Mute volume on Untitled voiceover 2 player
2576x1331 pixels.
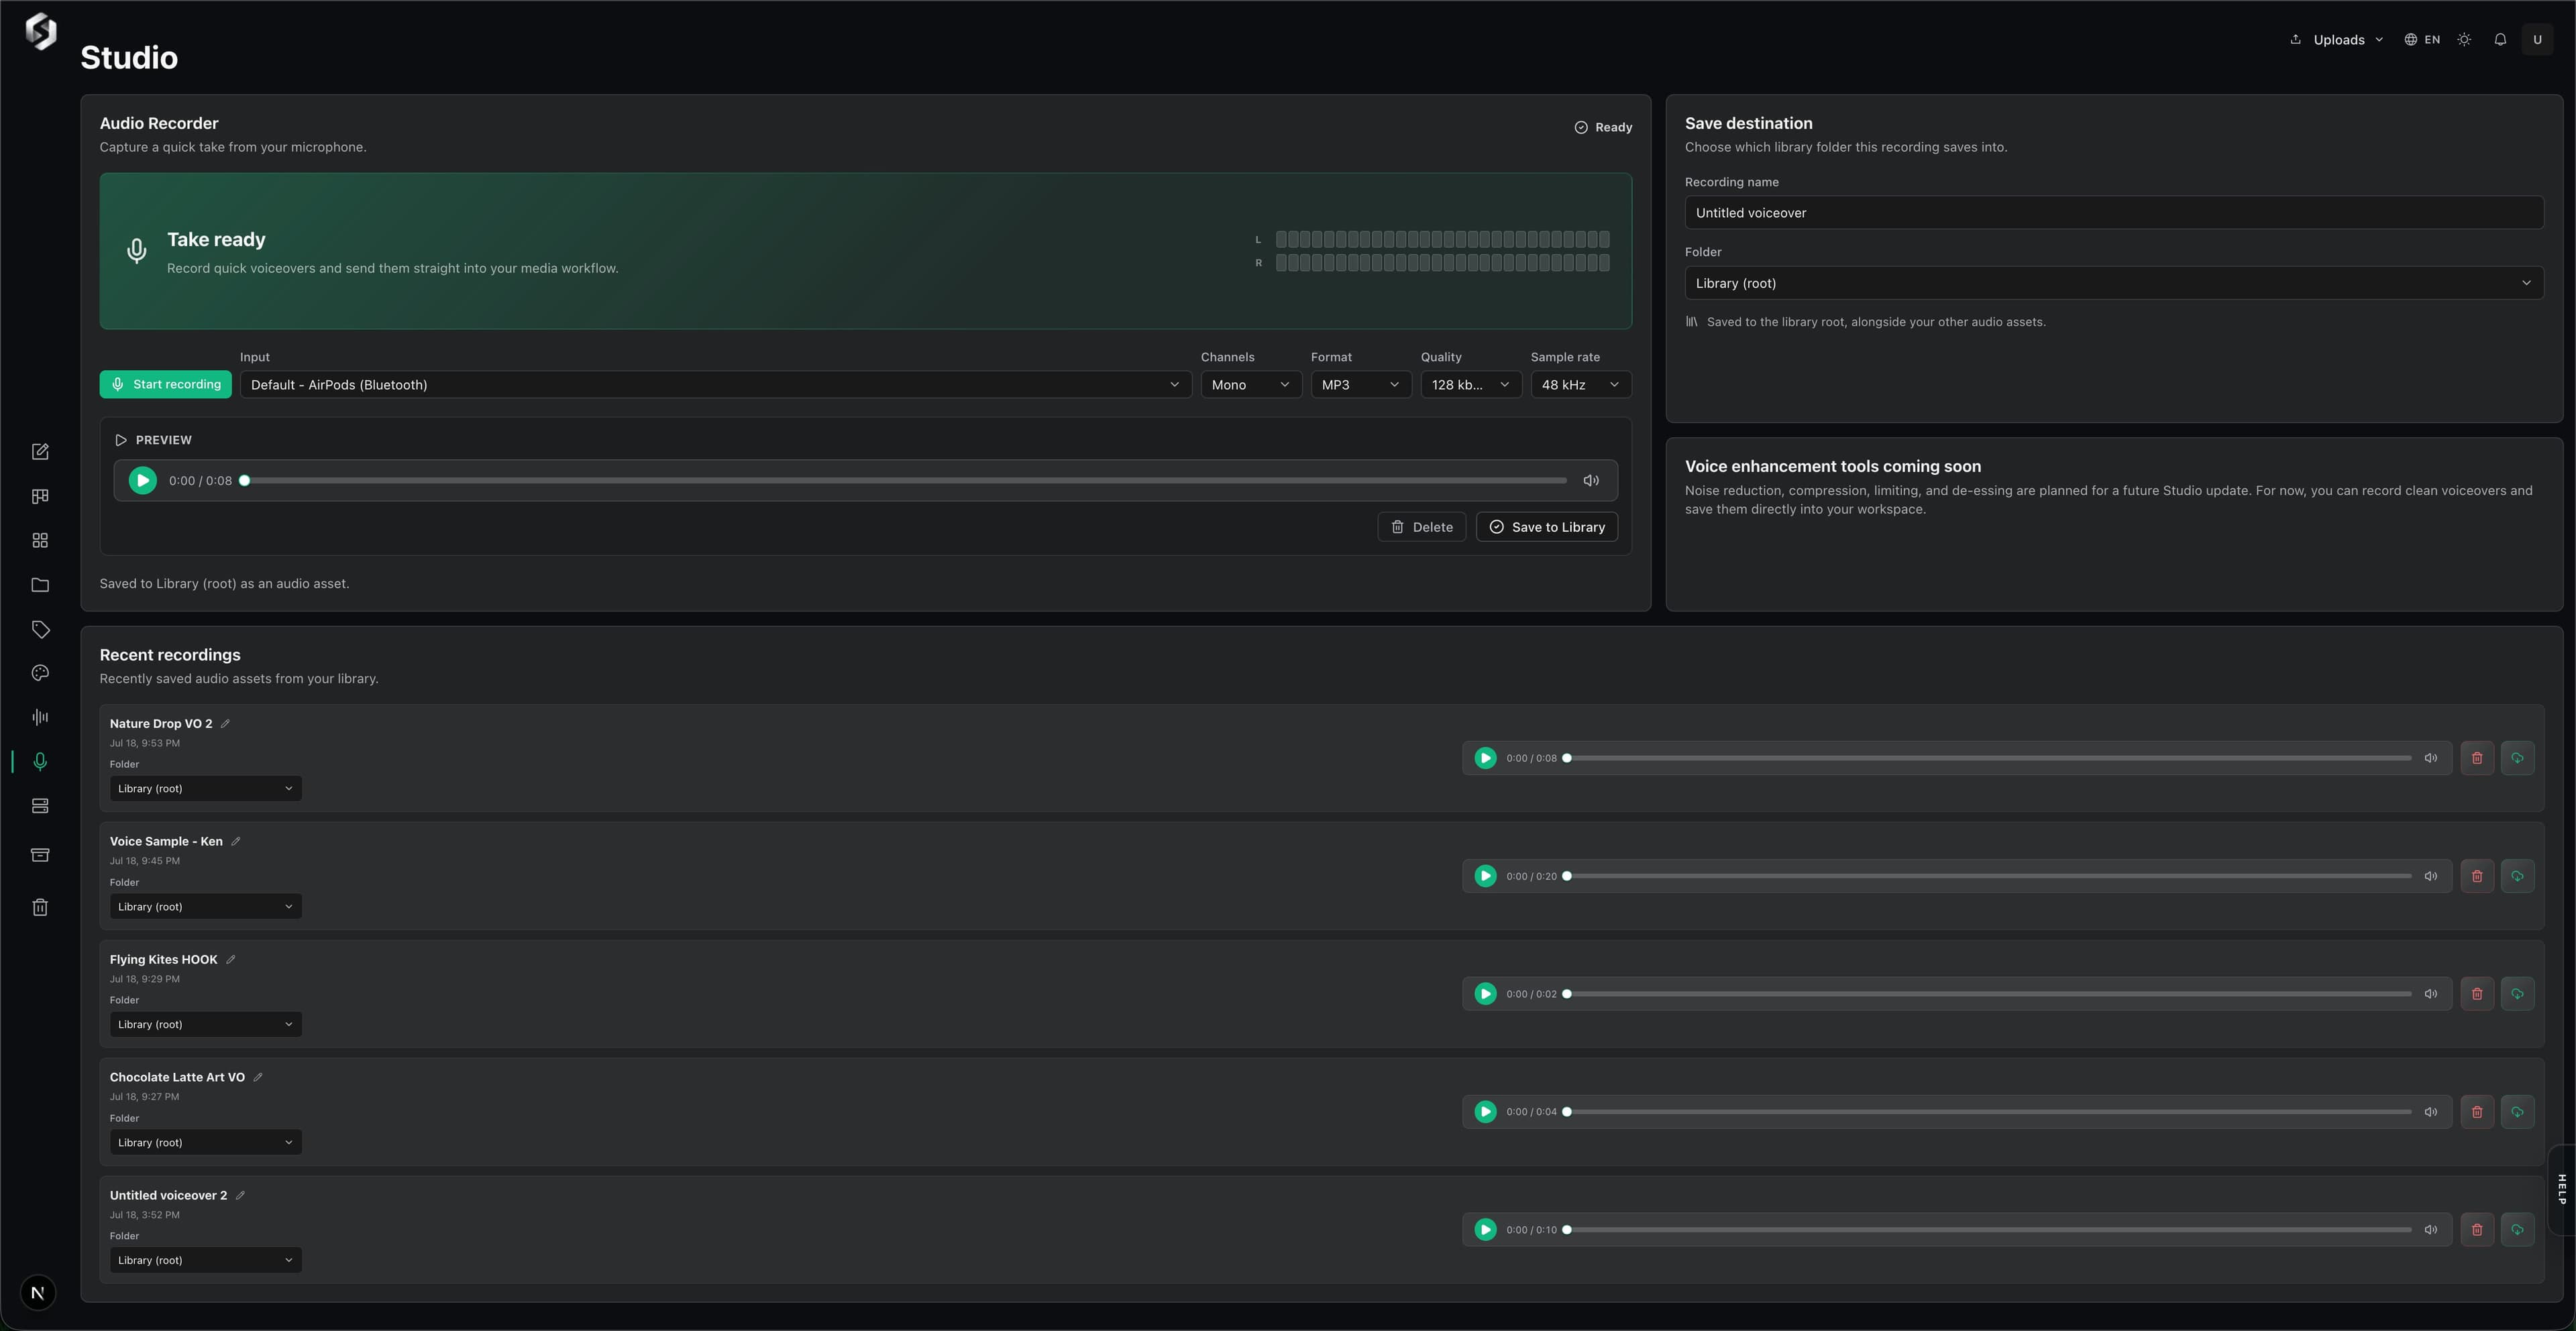point(2431,1230)
